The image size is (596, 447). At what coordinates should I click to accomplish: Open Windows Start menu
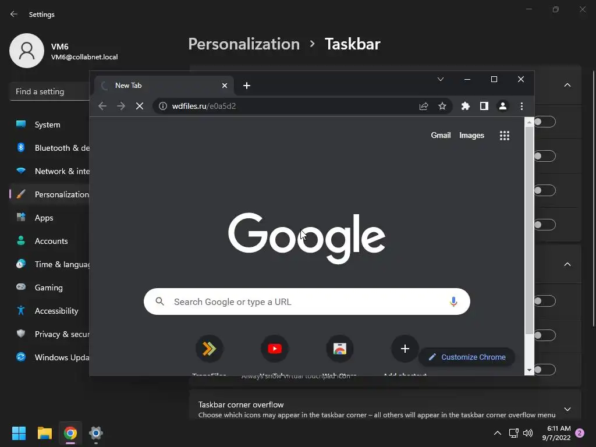(x=19, y=433)
